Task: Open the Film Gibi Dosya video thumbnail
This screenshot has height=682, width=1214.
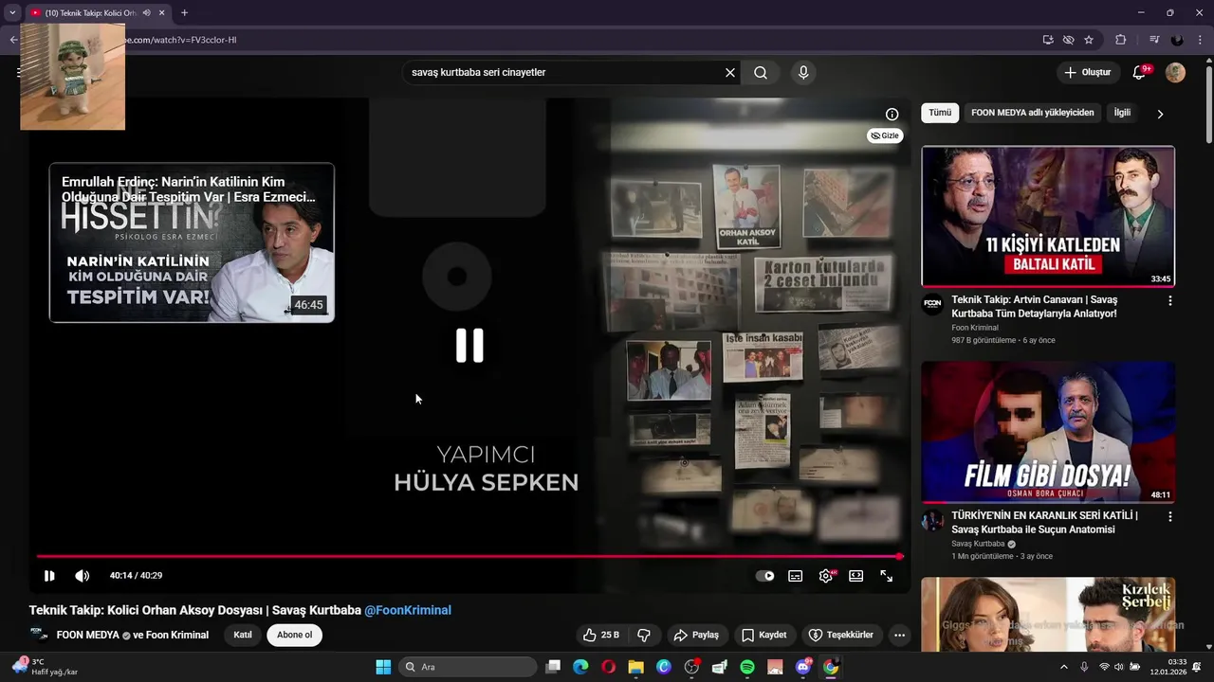Action: (1048, 432)
